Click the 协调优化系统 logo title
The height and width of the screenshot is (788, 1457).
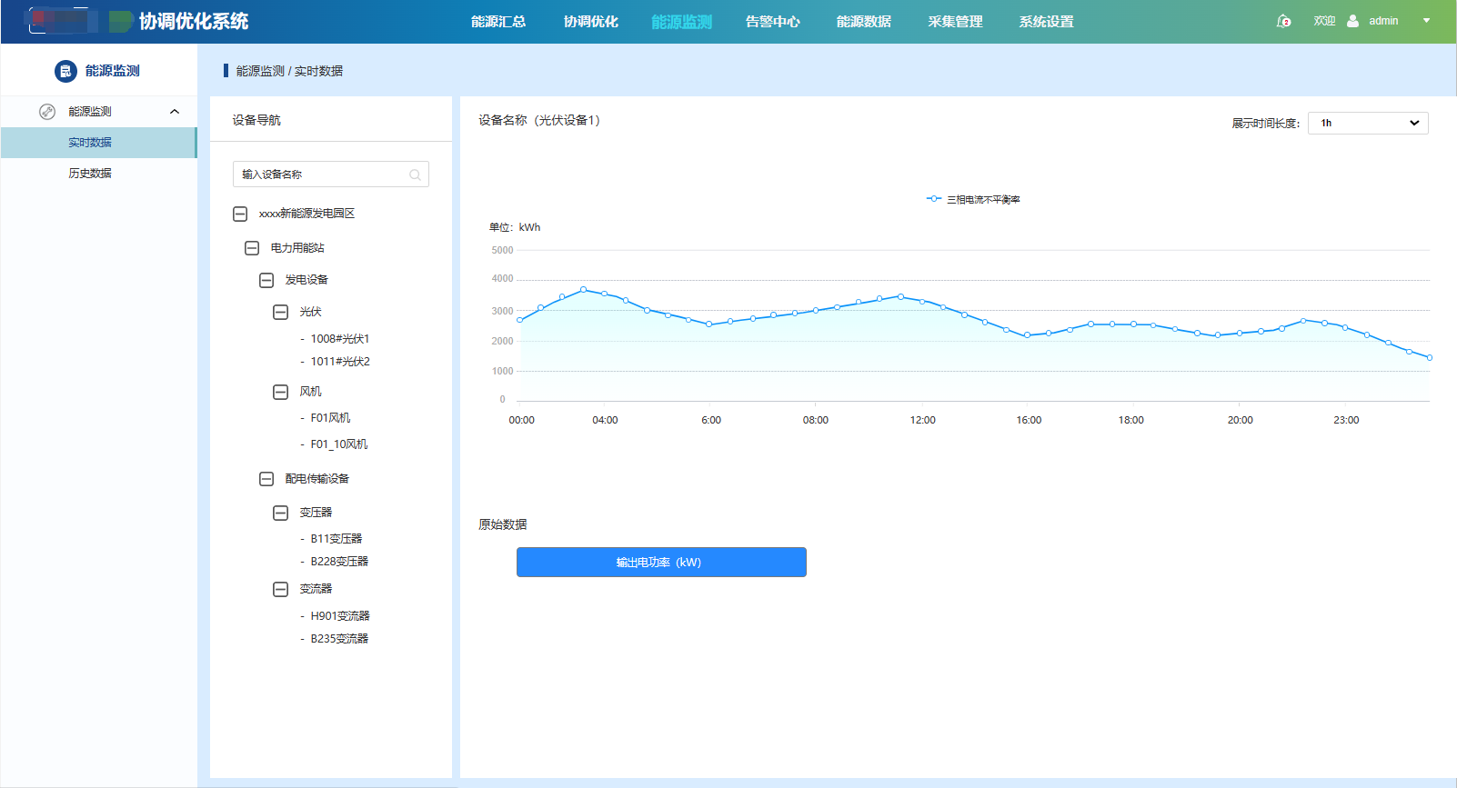(194, 22)
